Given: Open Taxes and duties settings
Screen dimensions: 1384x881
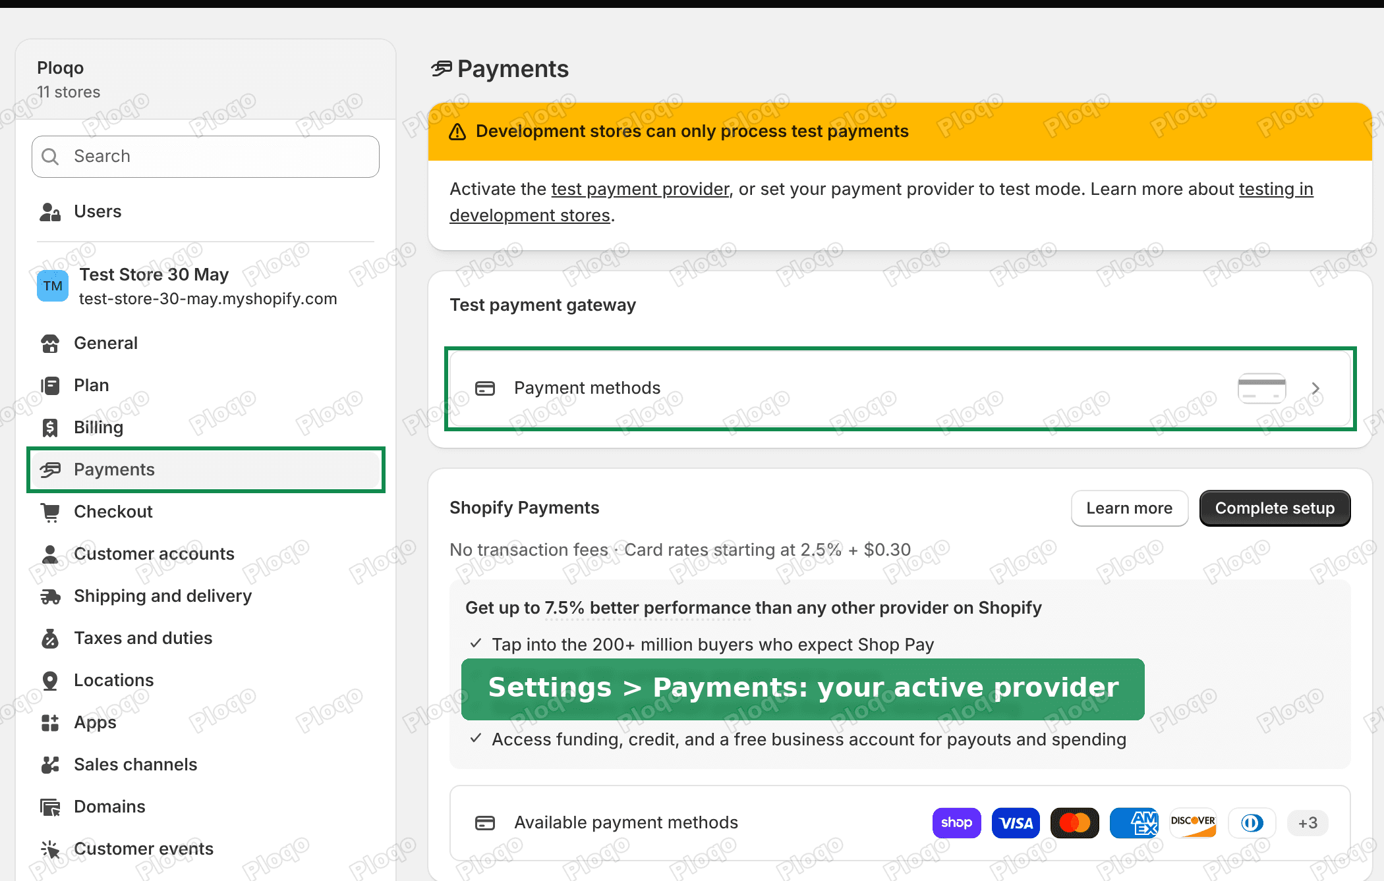Looking at the screenshot, I should 206,638.
